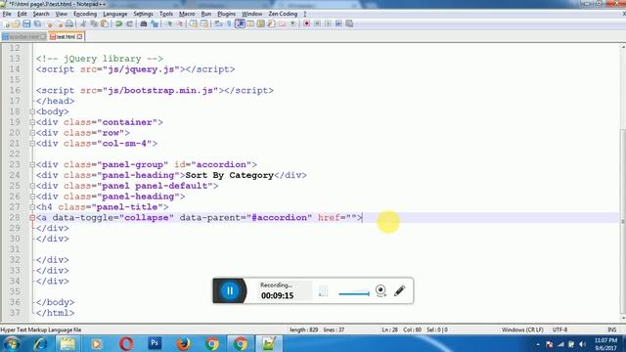Click UTF-8 encoding in status bar
Screen dimensions: 626x352
click(x=559, y=330)
